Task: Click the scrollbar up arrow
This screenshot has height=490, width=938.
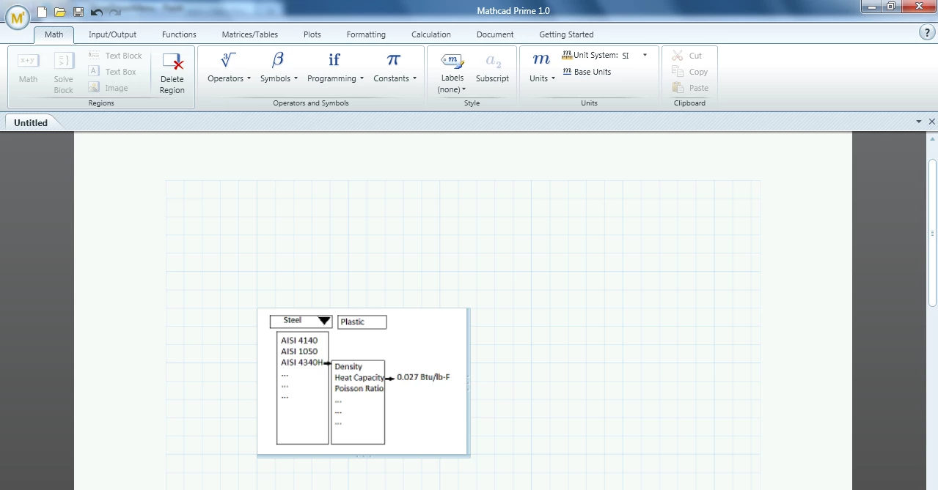Action: pos(932,139)
